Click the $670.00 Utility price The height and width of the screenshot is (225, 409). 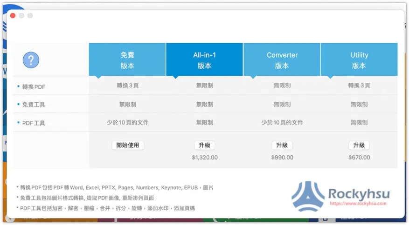tap(359, 158)
